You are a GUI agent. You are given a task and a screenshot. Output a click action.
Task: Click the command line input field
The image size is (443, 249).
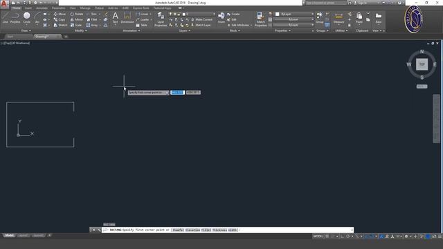[x=228, y=230]
